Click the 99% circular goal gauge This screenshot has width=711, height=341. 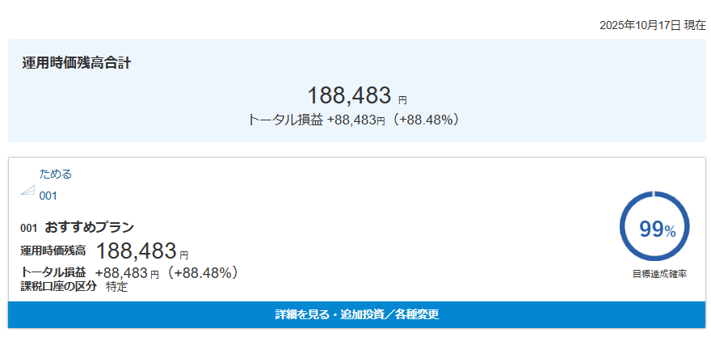pyautogui.click(x=654, y=227)
